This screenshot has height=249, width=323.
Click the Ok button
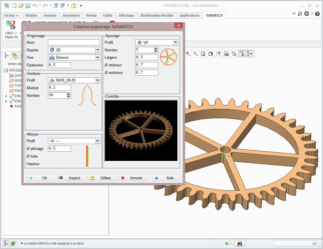pos(41,178)
